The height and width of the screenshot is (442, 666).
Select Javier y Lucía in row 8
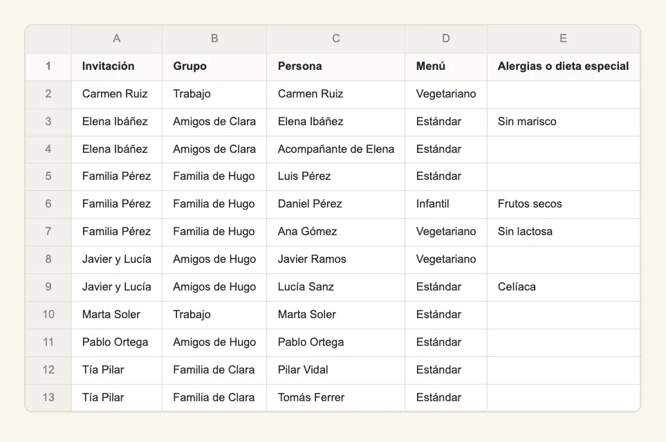tap(116, 259)
